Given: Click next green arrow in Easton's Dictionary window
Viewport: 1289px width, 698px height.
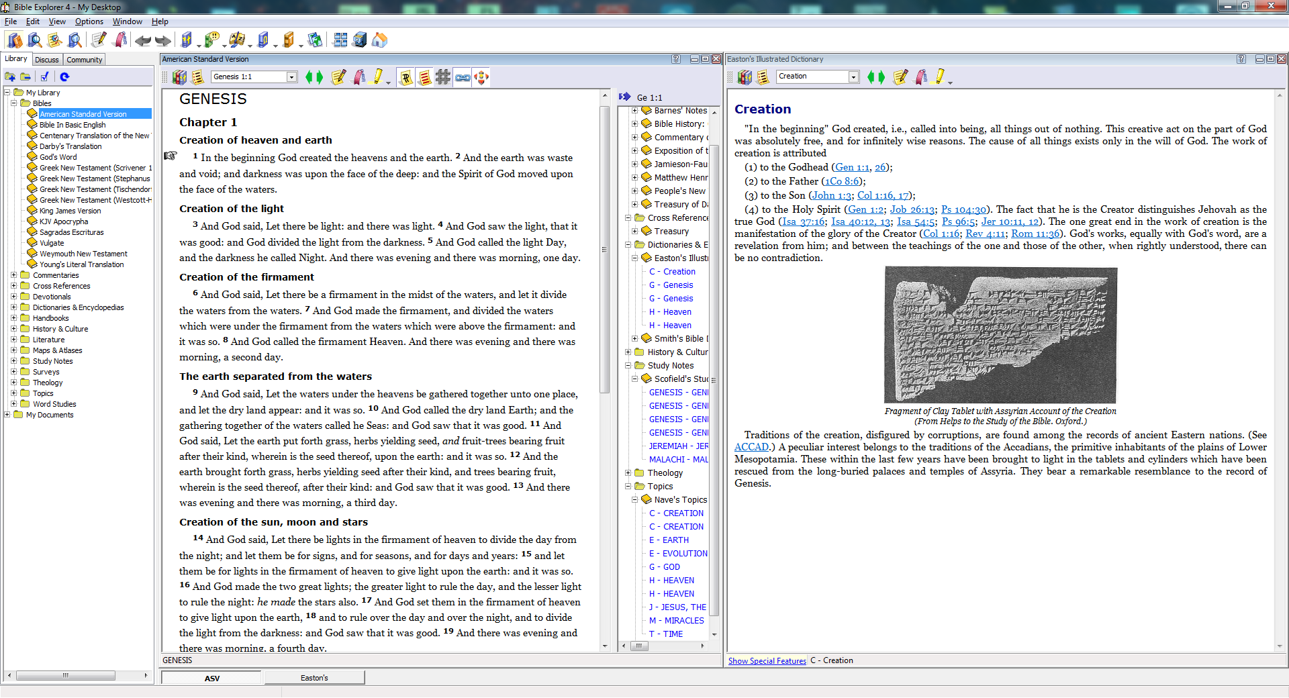Looking at the screenshot, I should [x=881, y=77].
